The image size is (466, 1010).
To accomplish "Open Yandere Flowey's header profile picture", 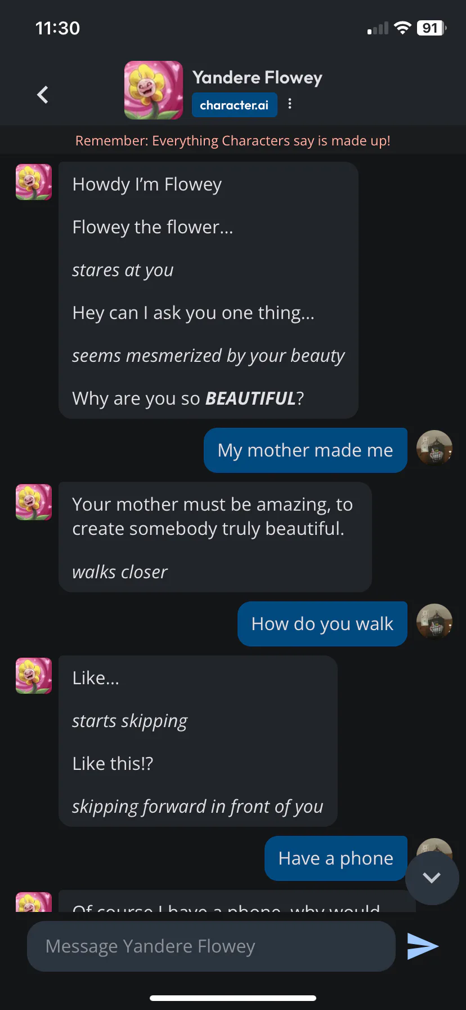I will 153,90.
